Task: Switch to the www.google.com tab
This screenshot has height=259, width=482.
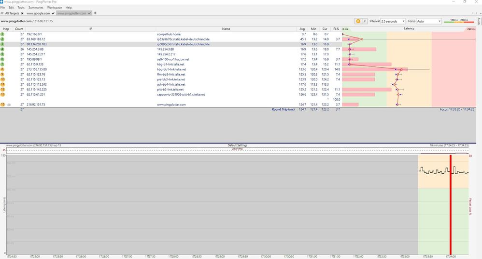Action: [38, 13]
